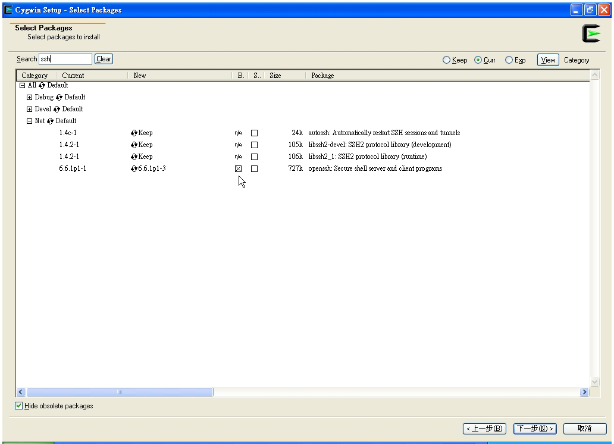Viewport: 614px width, 444px height.
Task: Click the New column header
Action: pyautogui.click(x=180, y=76)
